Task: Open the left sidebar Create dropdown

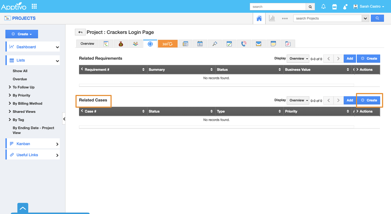Action: (x=22, y=34)
